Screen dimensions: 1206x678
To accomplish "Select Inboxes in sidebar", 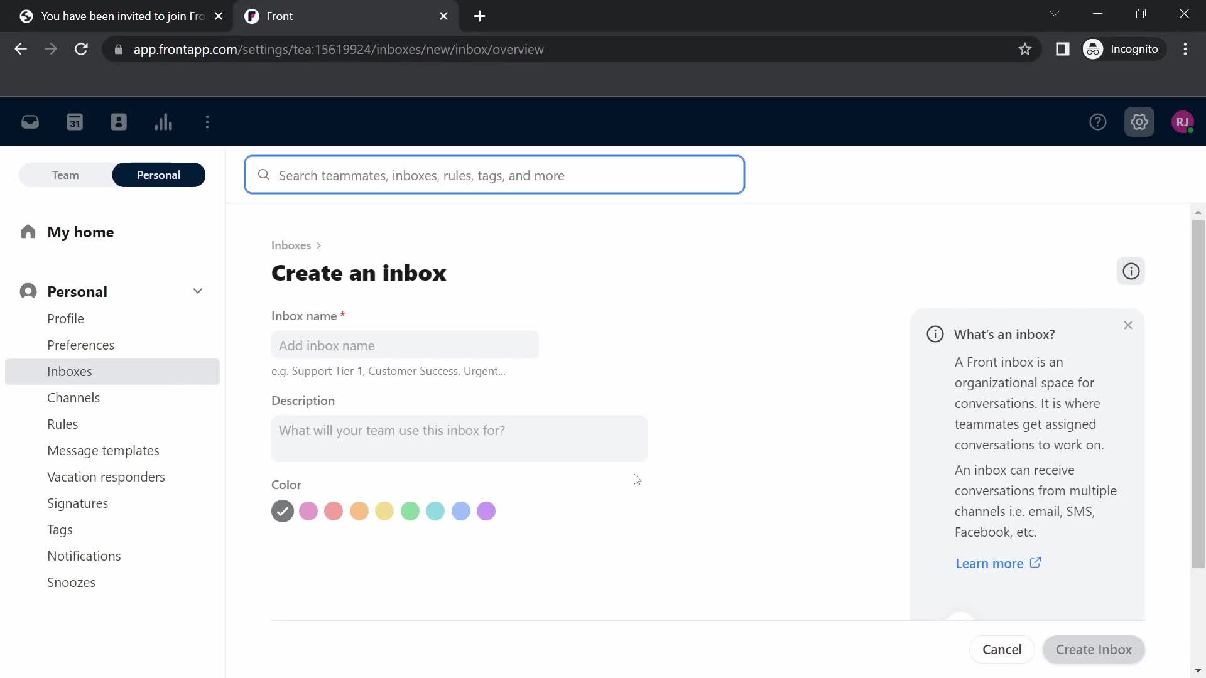I will point(112,372).
